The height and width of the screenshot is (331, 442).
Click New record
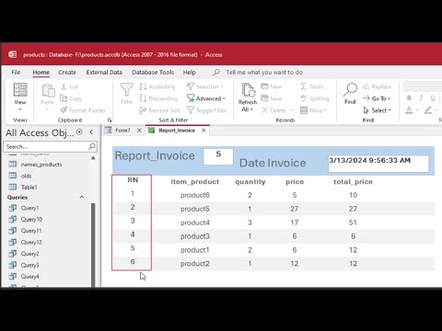coord(272,86)
